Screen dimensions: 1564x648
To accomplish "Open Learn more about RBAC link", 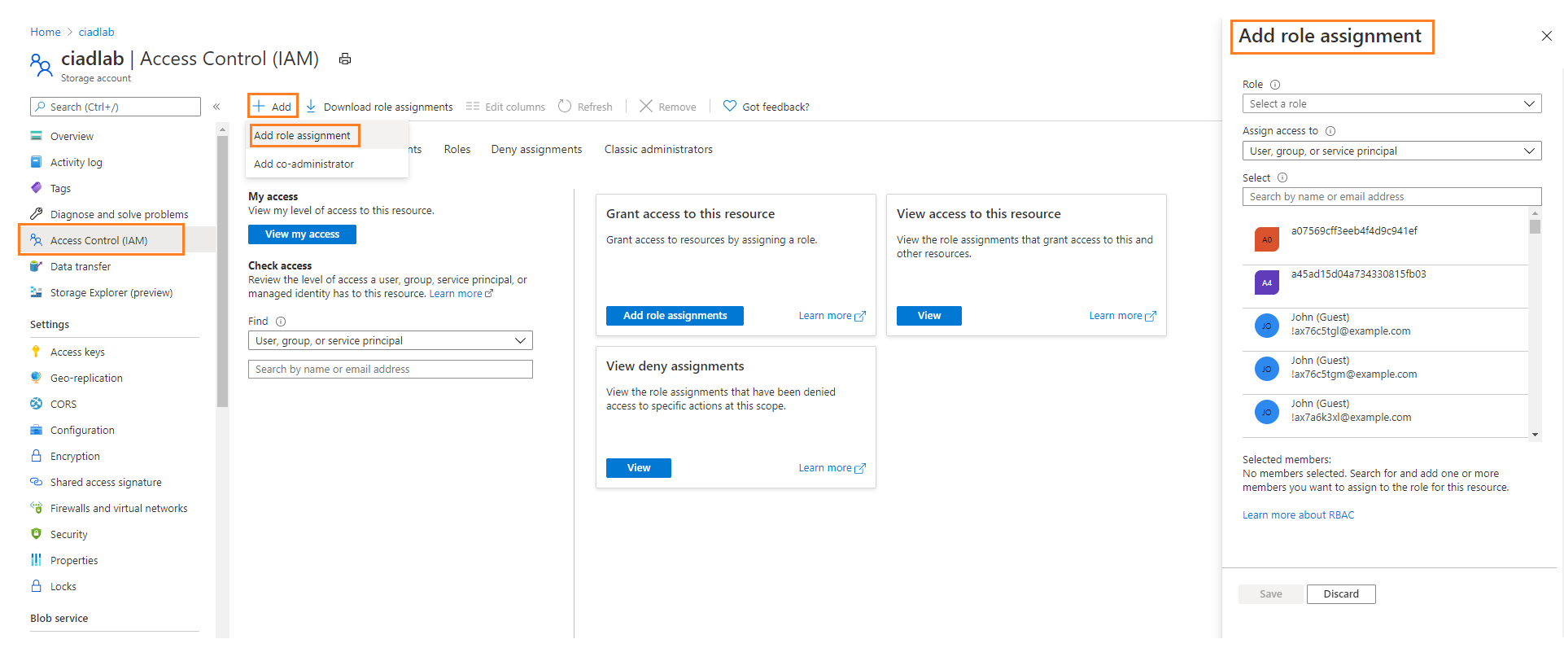I will click(1298, 515).
